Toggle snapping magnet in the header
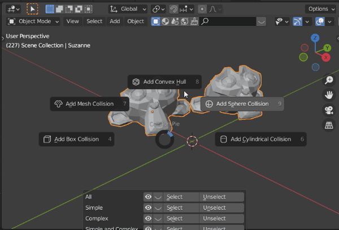Screen dimensions: 339x230 (173, 9)
